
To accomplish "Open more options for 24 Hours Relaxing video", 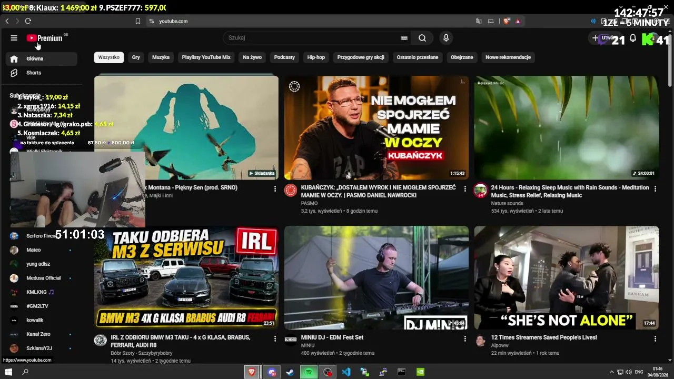I will tap(655, 188).
